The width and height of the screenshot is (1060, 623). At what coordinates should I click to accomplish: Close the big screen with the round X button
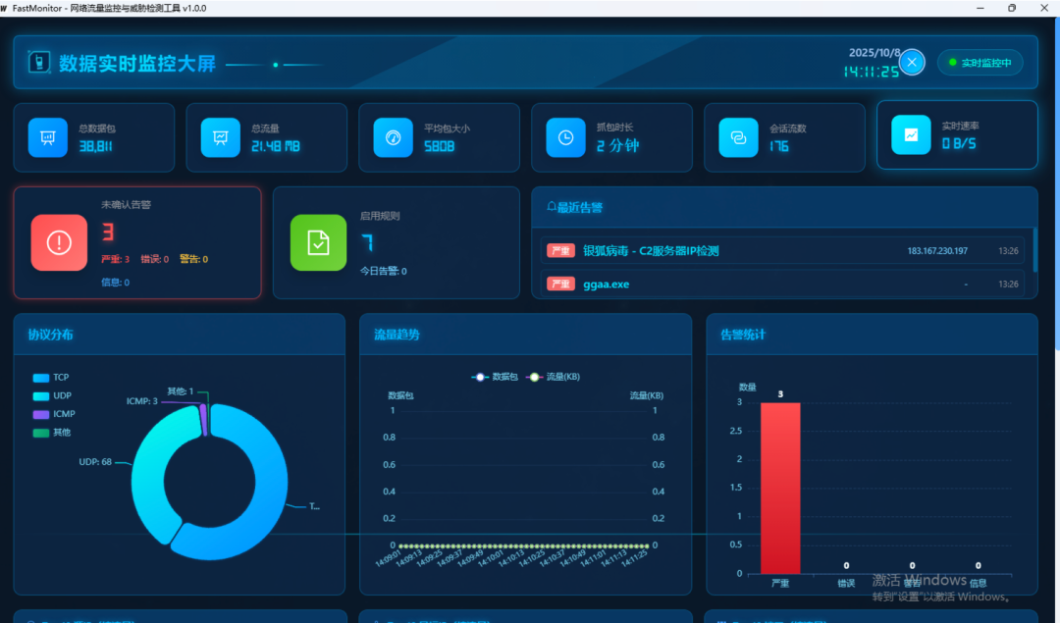912,62
